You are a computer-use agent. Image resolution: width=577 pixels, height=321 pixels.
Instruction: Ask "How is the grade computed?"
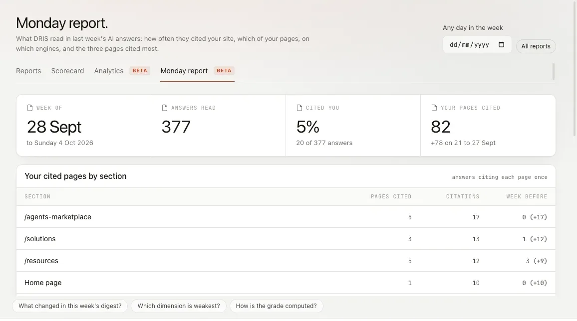tap(276, 306)
